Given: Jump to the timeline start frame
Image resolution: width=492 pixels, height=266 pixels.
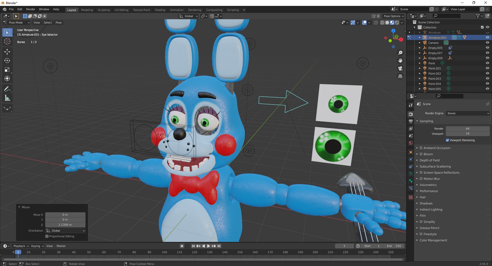Looking at the screenshot, I should [193, 246].
